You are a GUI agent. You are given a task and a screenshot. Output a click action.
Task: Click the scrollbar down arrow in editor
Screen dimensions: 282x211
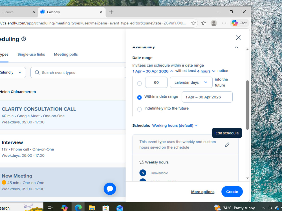248,178
